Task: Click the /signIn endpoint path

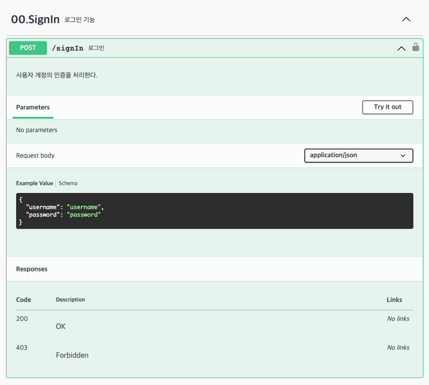Action: tap(68, 48)
